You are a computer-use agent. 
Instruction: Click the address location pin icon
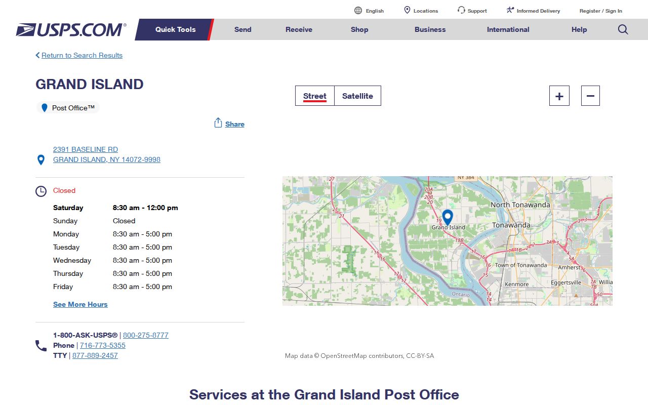pos(41,160)
